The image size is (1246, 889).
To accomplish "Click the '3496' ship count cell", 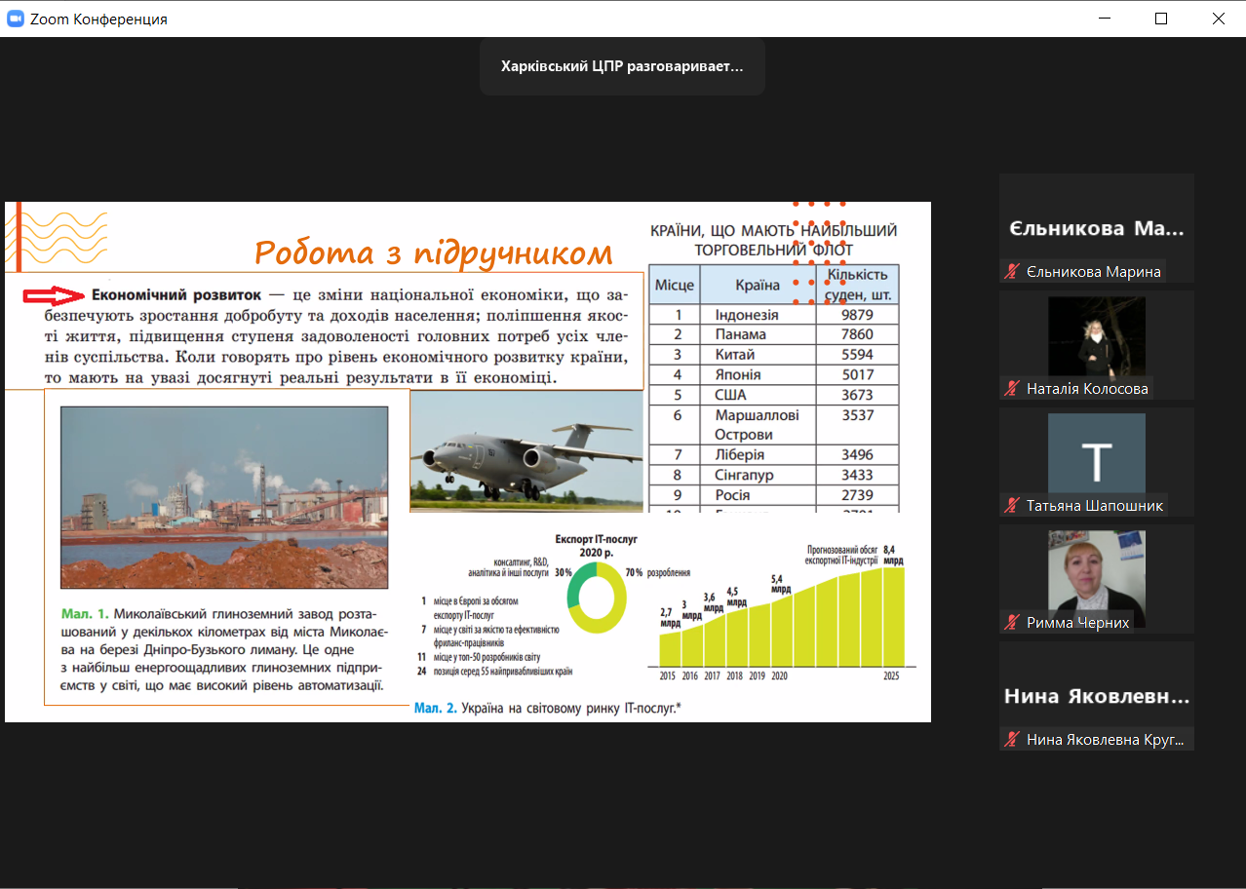I will [857, 455].
